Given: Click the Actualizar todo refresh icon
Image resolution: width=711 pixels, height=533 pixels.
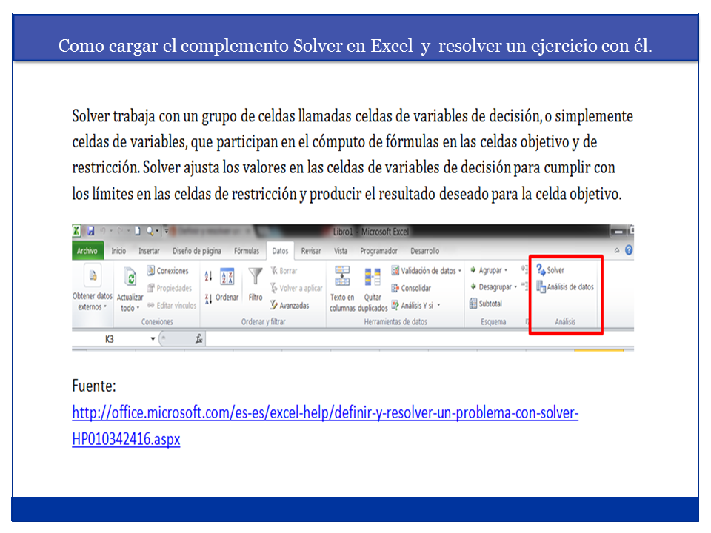Looking at the screenshot, I should click(x=130, y=277).
